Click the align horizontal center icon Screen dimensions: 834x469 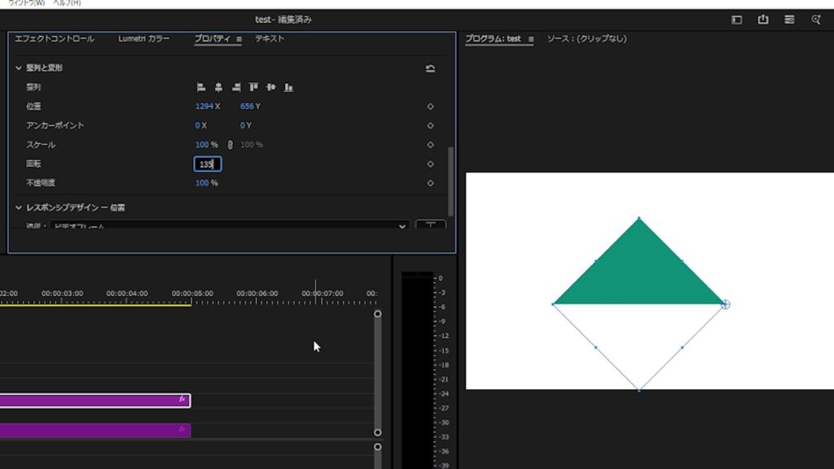(218, 87)
